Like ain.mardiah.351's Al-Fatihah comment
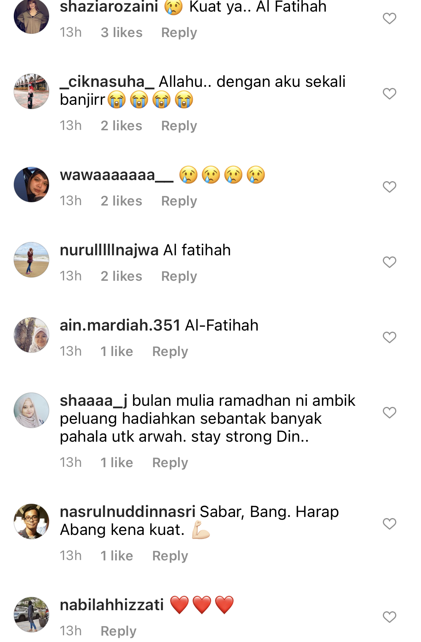This screenshot has height=642, width=421. coord(389,337)
